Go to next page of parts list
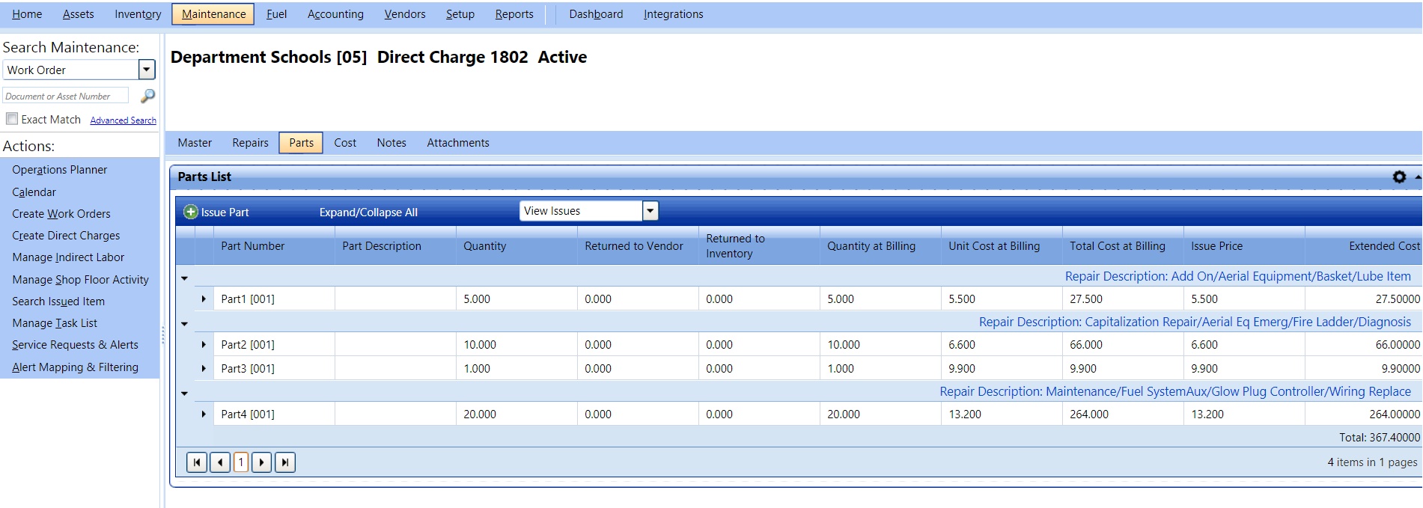1423x508 pixels. point(262,462)
